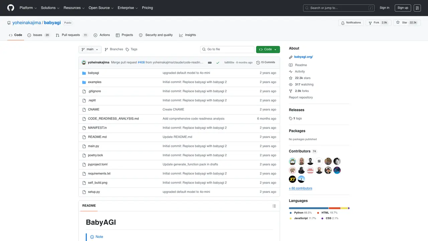Switch to the Issues tab
The image size is (428, 241).
coord(39,35)
